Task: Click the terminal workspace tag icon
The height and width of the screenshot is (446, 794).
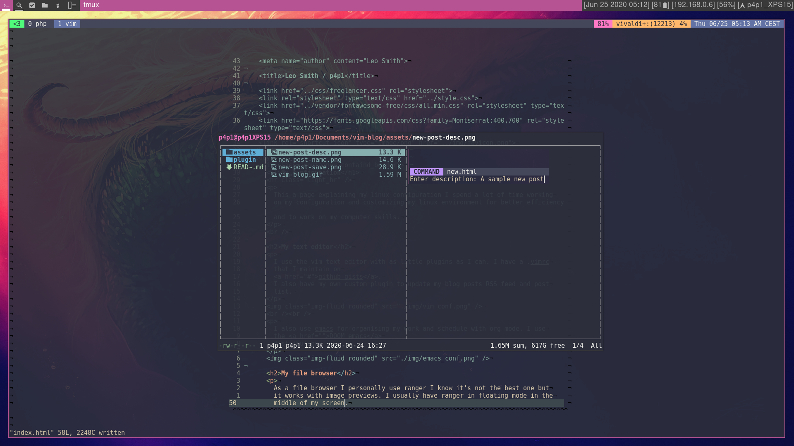Action: (6, 5)
